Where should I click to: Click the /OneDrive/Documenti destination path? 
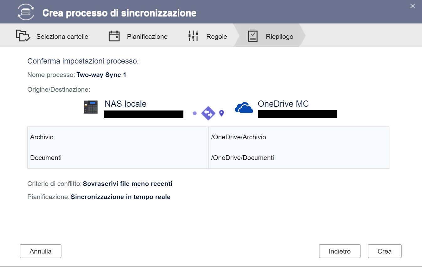pos(242,158)
